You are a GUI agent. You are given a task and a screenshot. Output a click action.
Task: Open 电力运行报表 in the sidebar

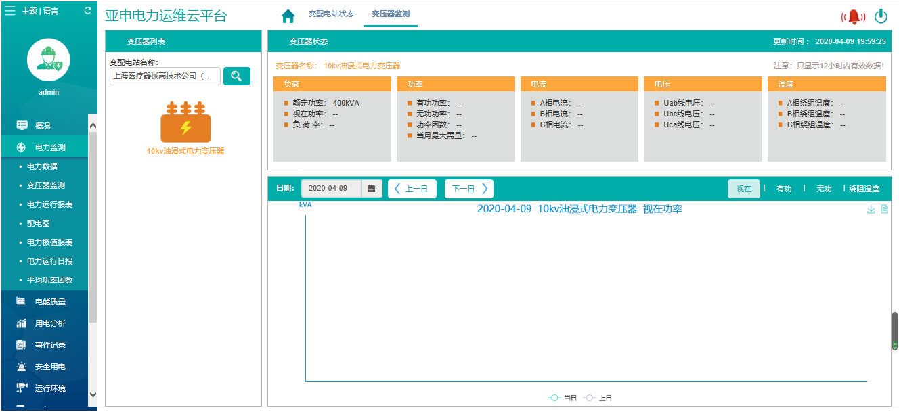click(x=49, y=204)
